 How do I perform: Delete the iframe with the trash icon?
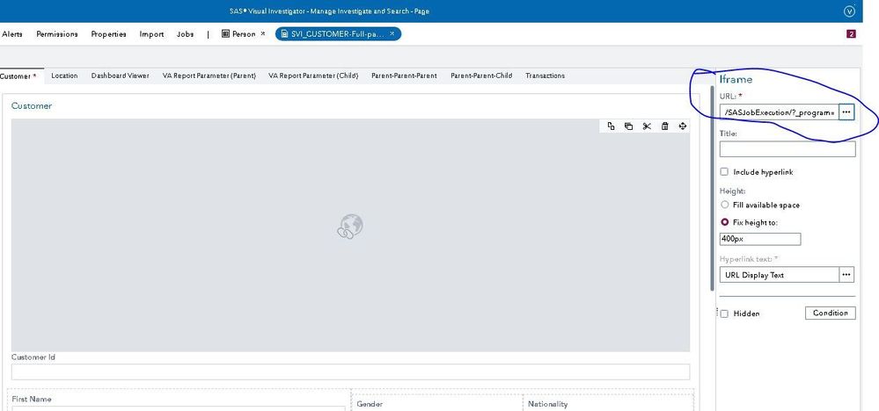(x=665, y=126)
